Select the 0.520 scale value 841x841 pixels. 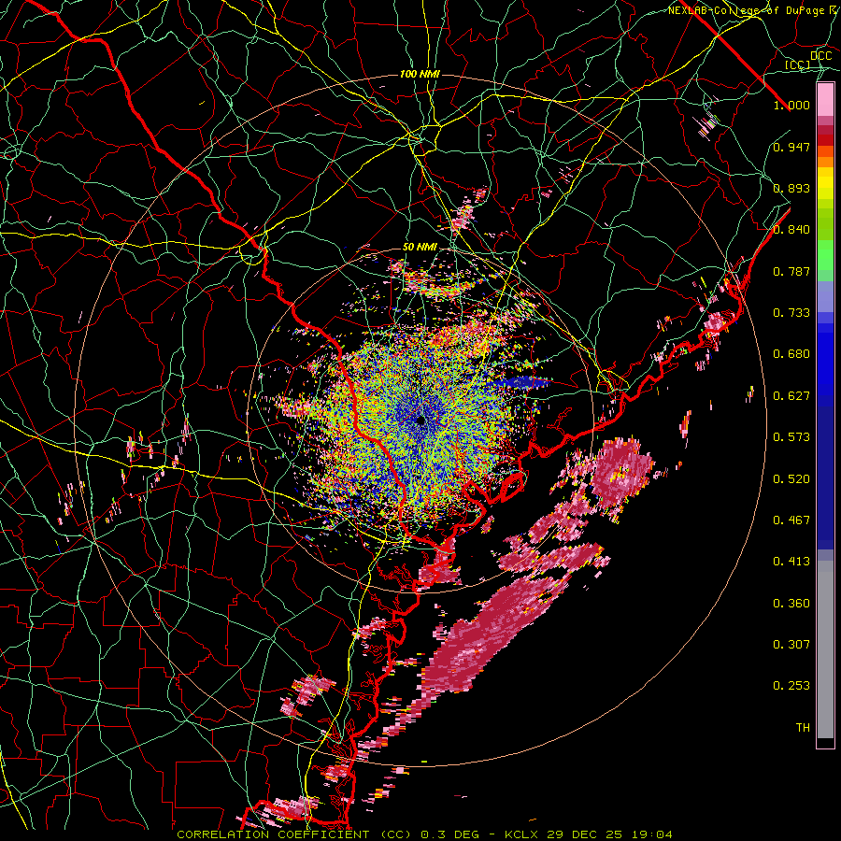[791, 479]
